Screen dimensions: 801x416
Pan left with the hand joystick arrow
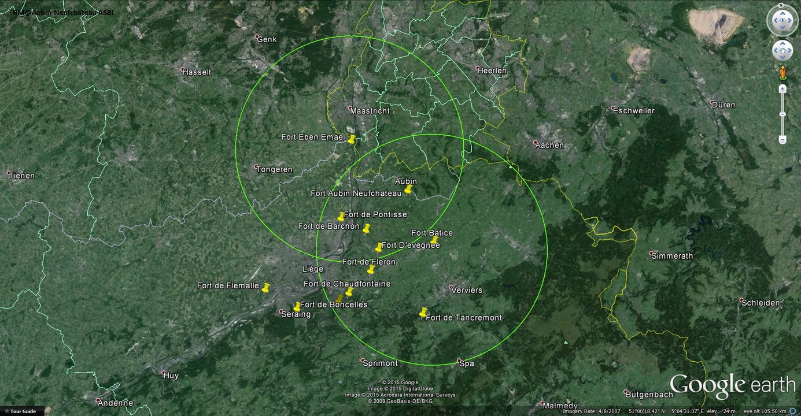(x=775, y=51)
